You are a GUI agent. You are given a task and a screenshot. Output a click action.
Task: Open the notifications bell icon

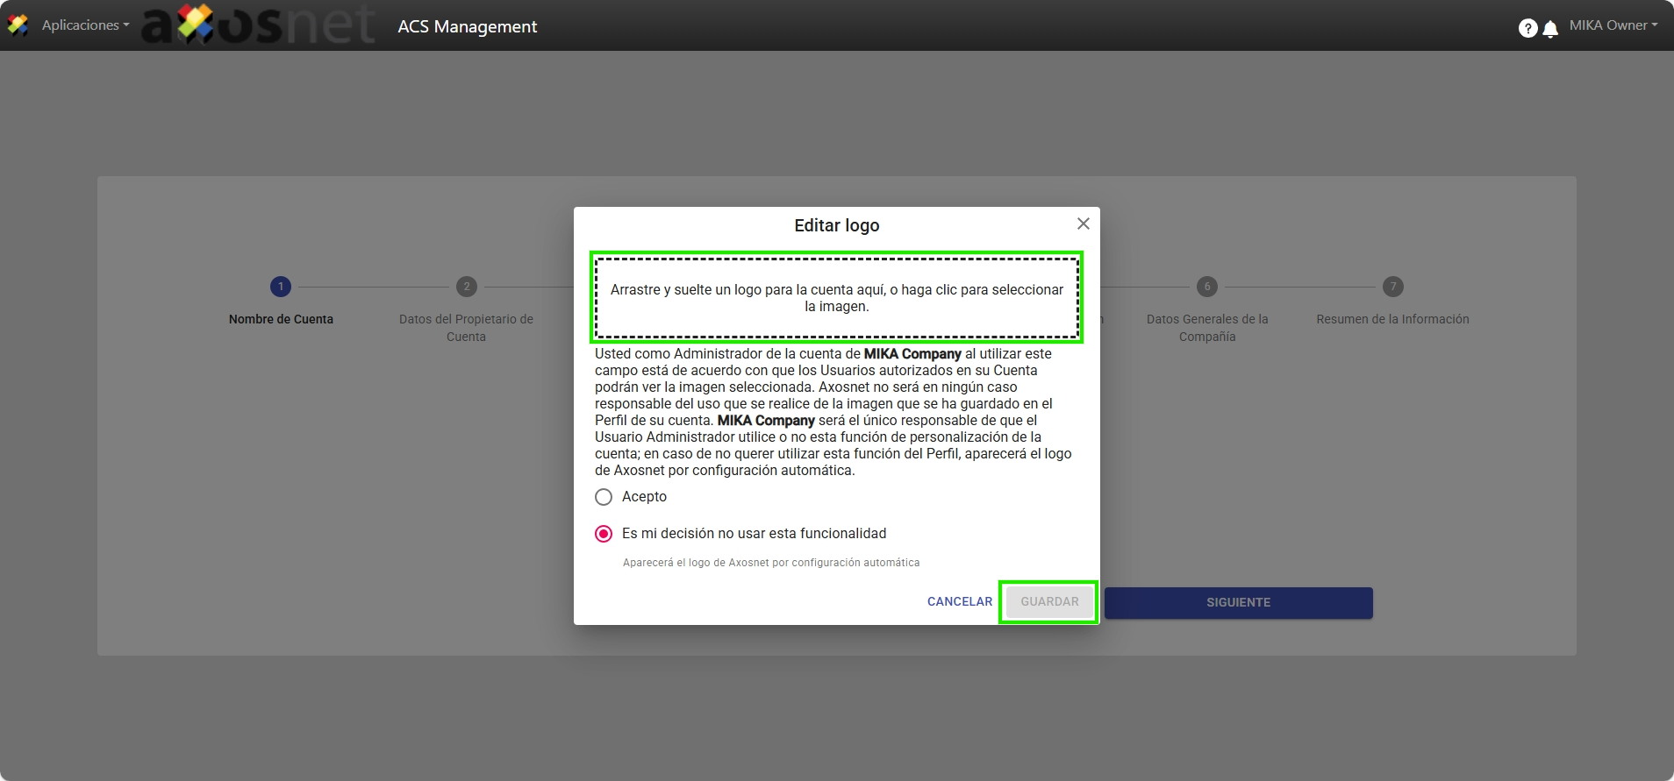(x=1550, y=29)
